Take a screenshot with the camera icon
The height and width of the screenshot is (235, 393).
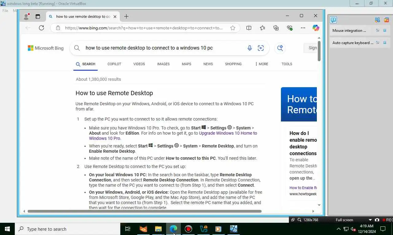click(377, 220)
